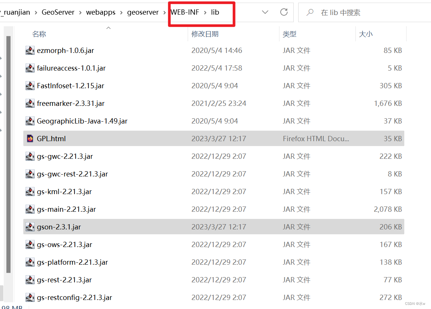431x309 pixels.
Task: Click the Firefox icon of GPL.html
Action: coord(30,139)
